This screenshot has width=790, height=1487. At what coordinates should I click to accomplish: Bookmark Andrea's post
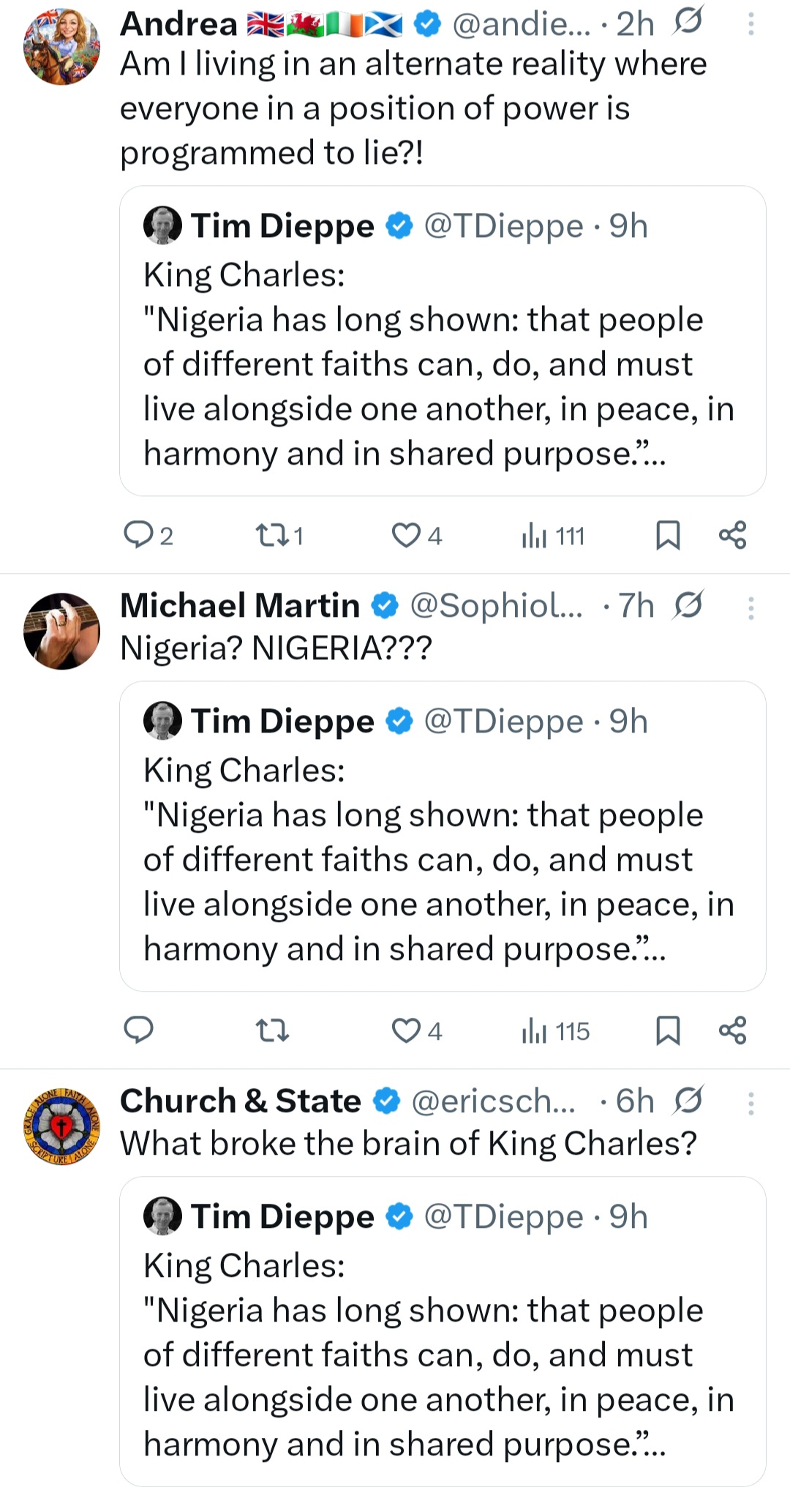click(668, 535)
